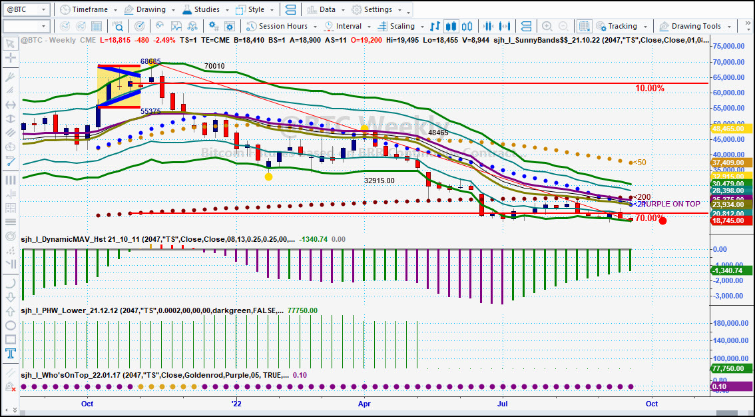Click the PURPLE ON TOP chart annotation

pyautogui.click(x=671, y=204)
